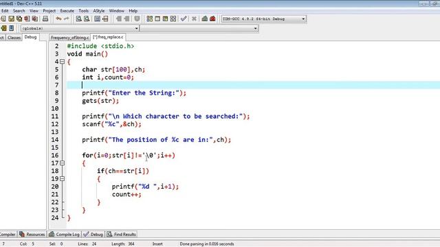Image resolution: width=440 pixels, height=247 pixels.
Task: Open the View menu
Action: (34, 11)
